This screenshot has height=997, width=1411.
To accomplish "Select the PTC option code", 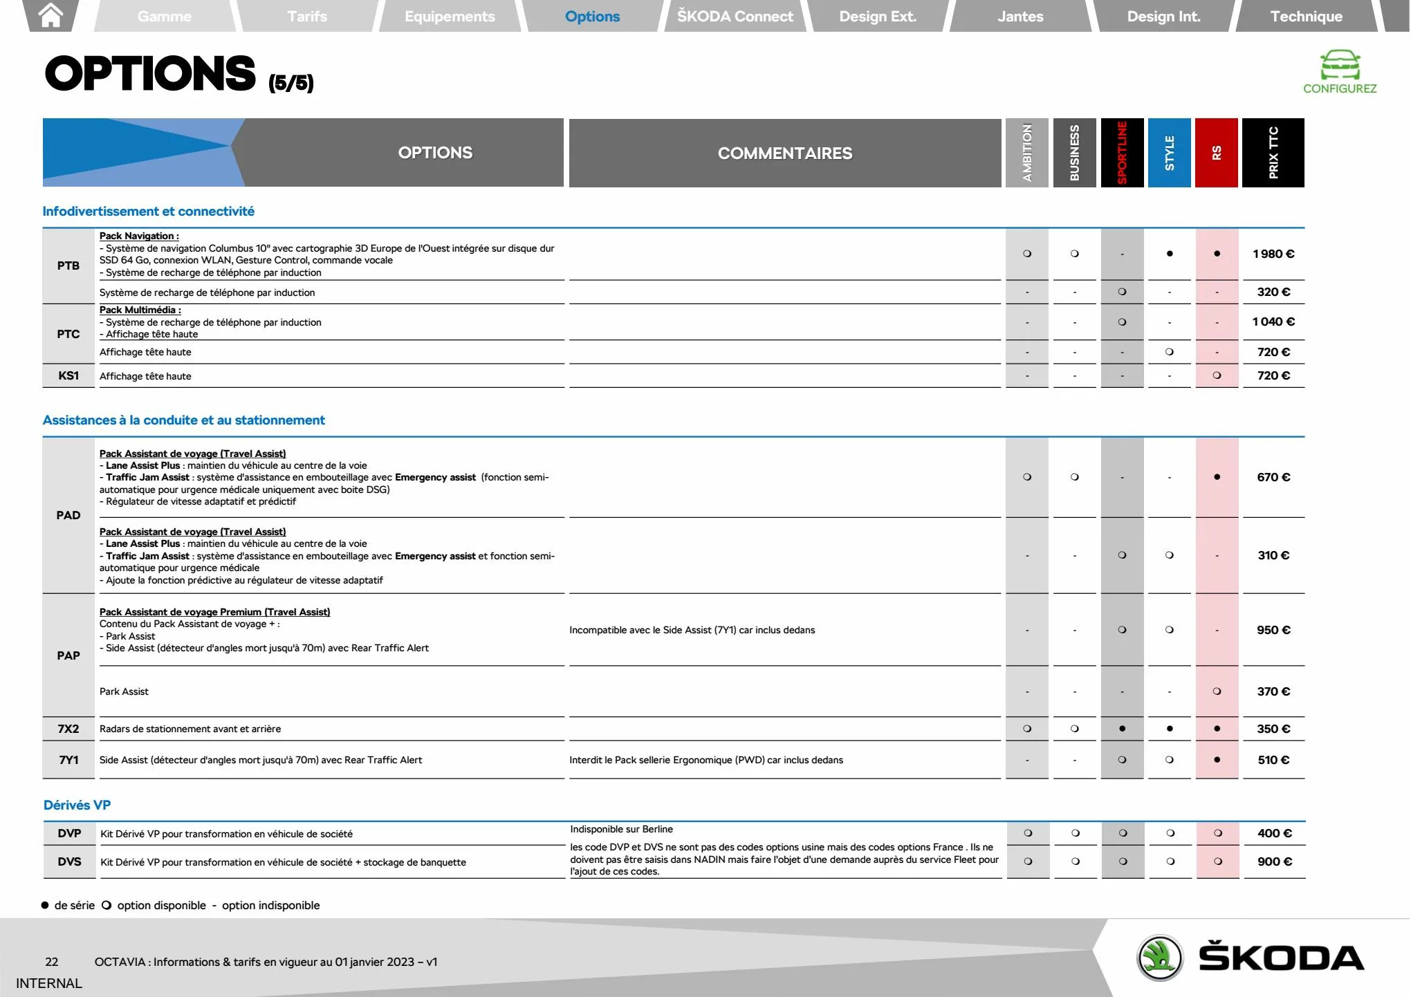I will [68, 334].
